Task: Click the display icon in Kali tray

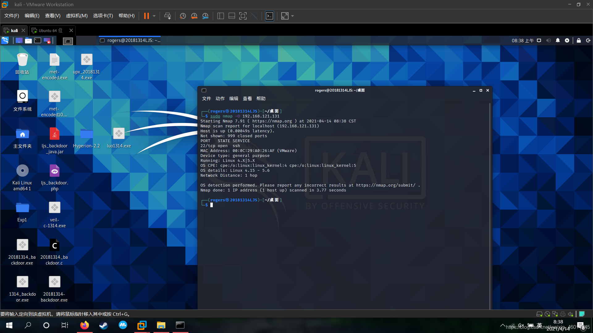Action: tap(539, 40)
